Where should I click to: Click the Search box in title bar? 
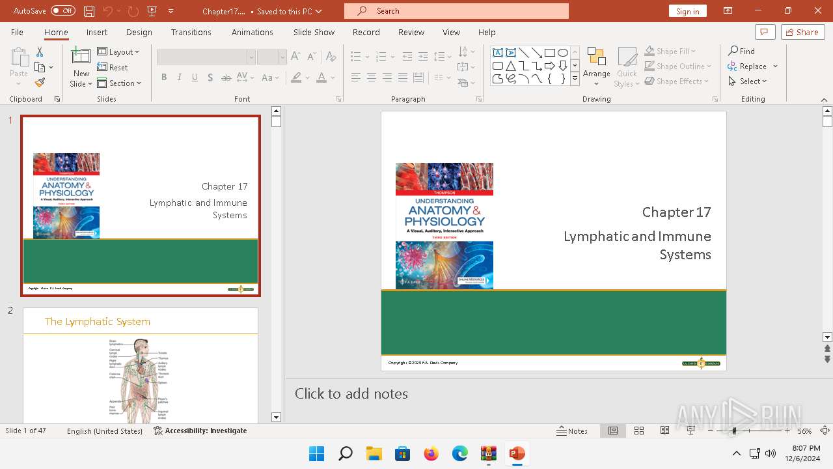[x=456, y=11]
